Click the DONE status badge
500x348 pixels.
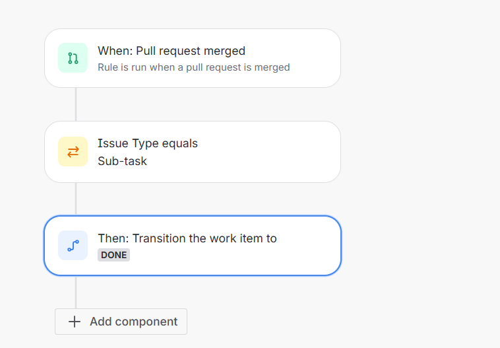(x=114, y=255)
